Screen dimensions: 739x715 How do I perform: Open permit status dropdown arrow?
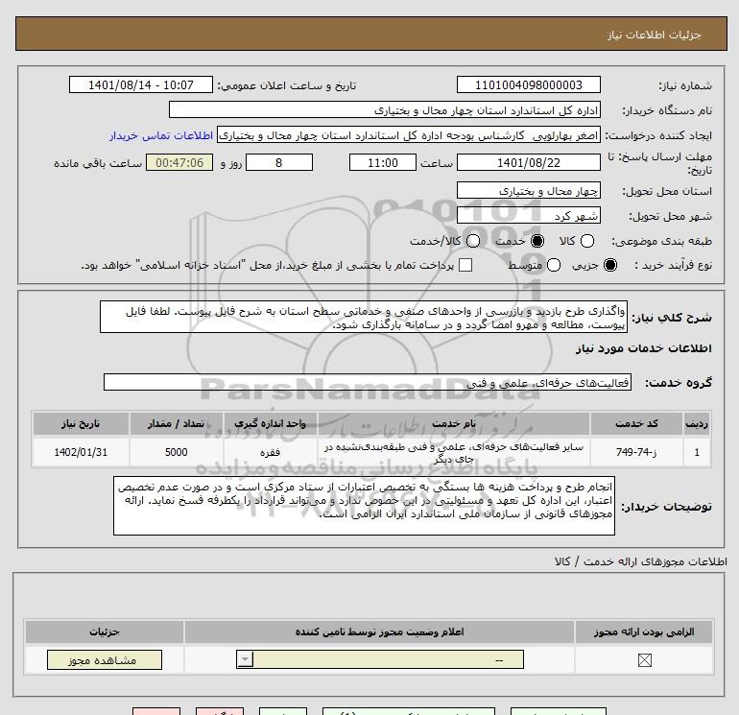coord(245,659)
